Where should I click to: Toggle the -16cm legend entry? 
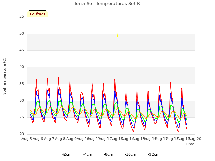(x=127, y=155)
